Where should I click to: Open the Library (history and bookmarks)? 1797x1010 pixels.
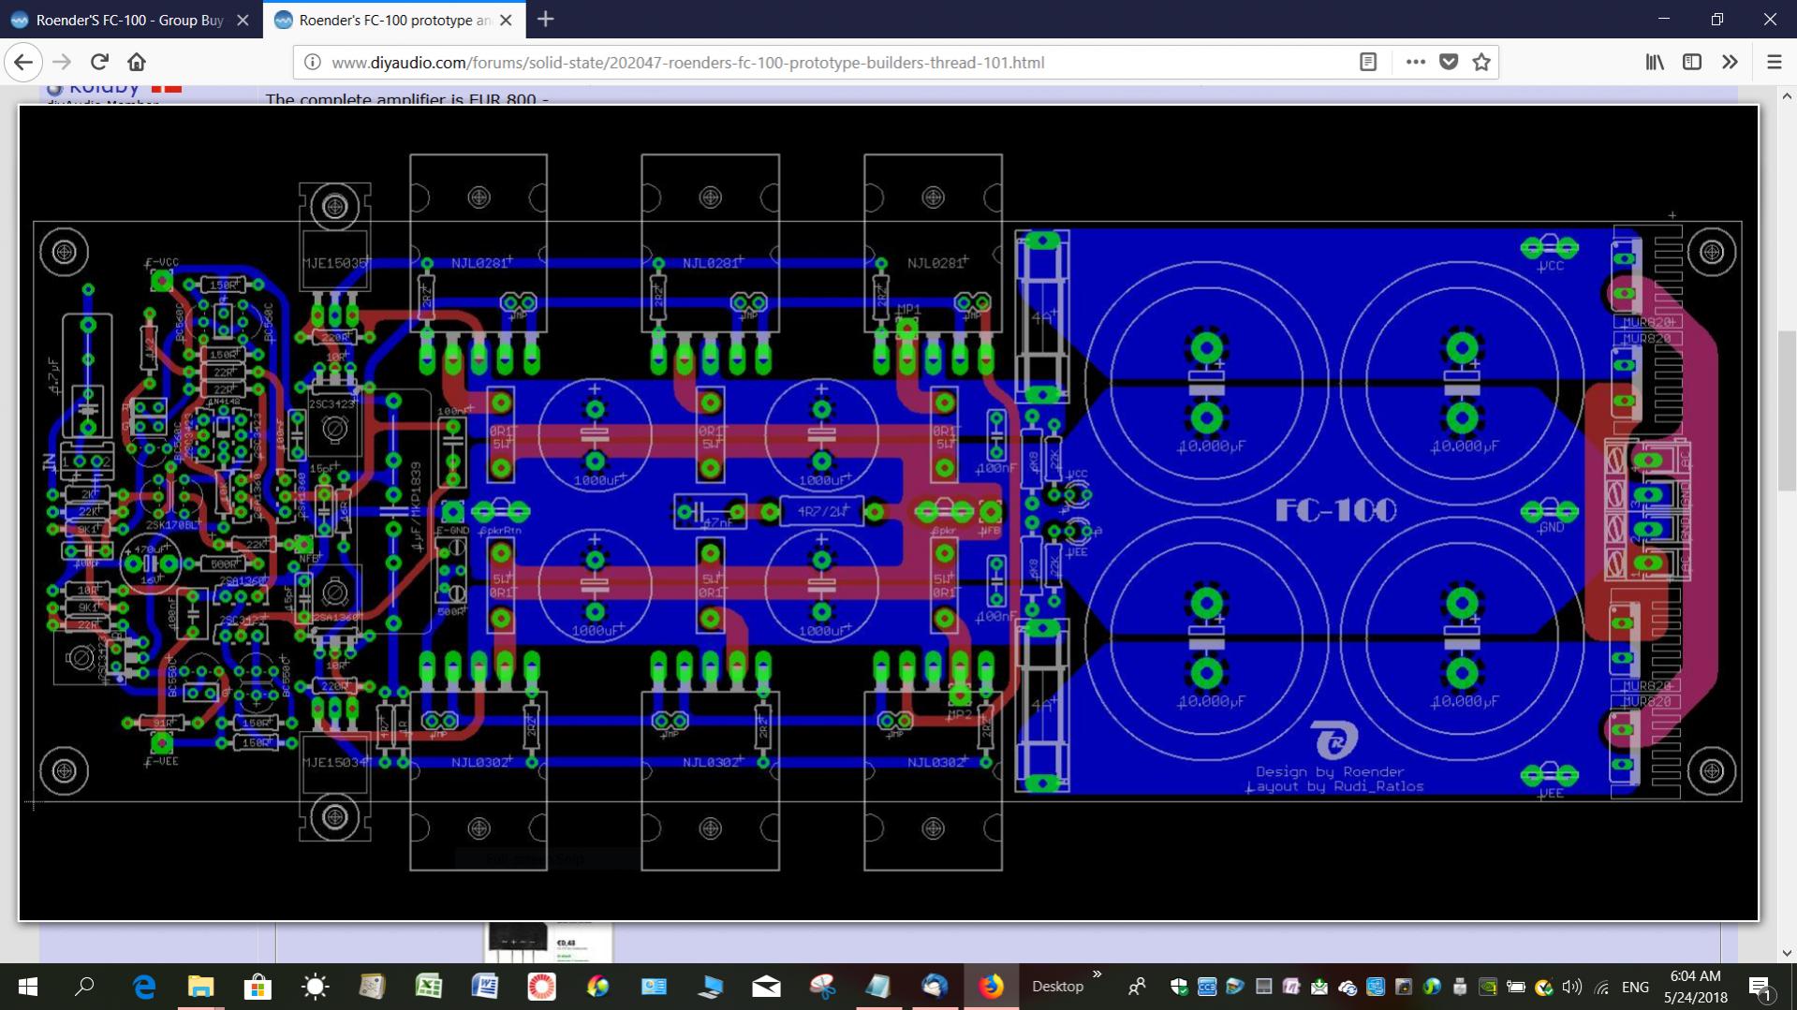tap(1655, 63)
